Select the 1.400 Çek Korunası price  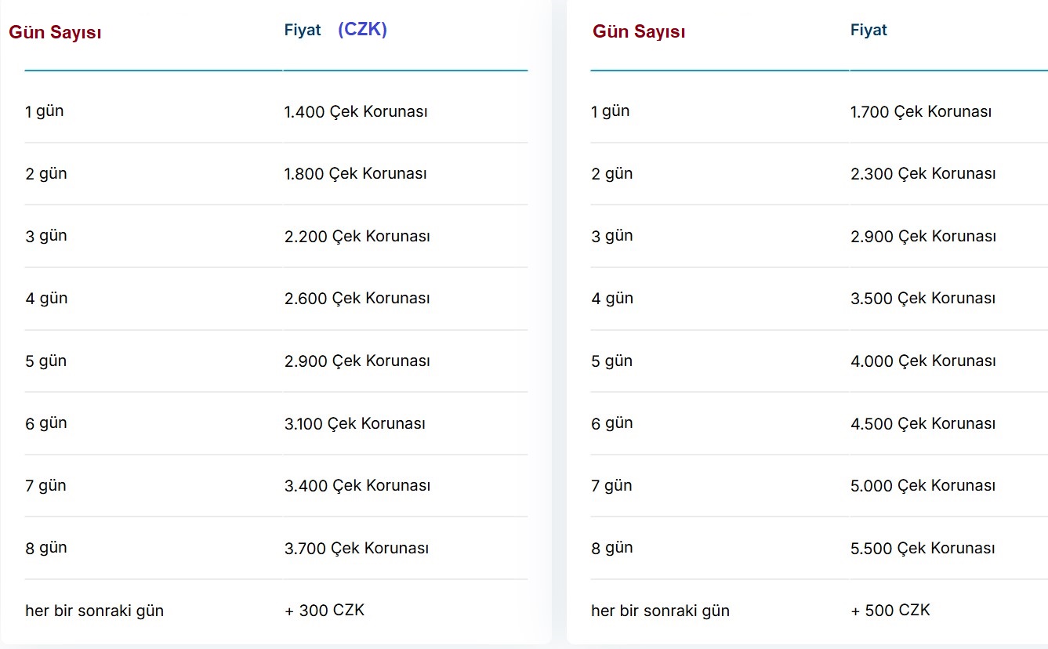pos(356,111)
